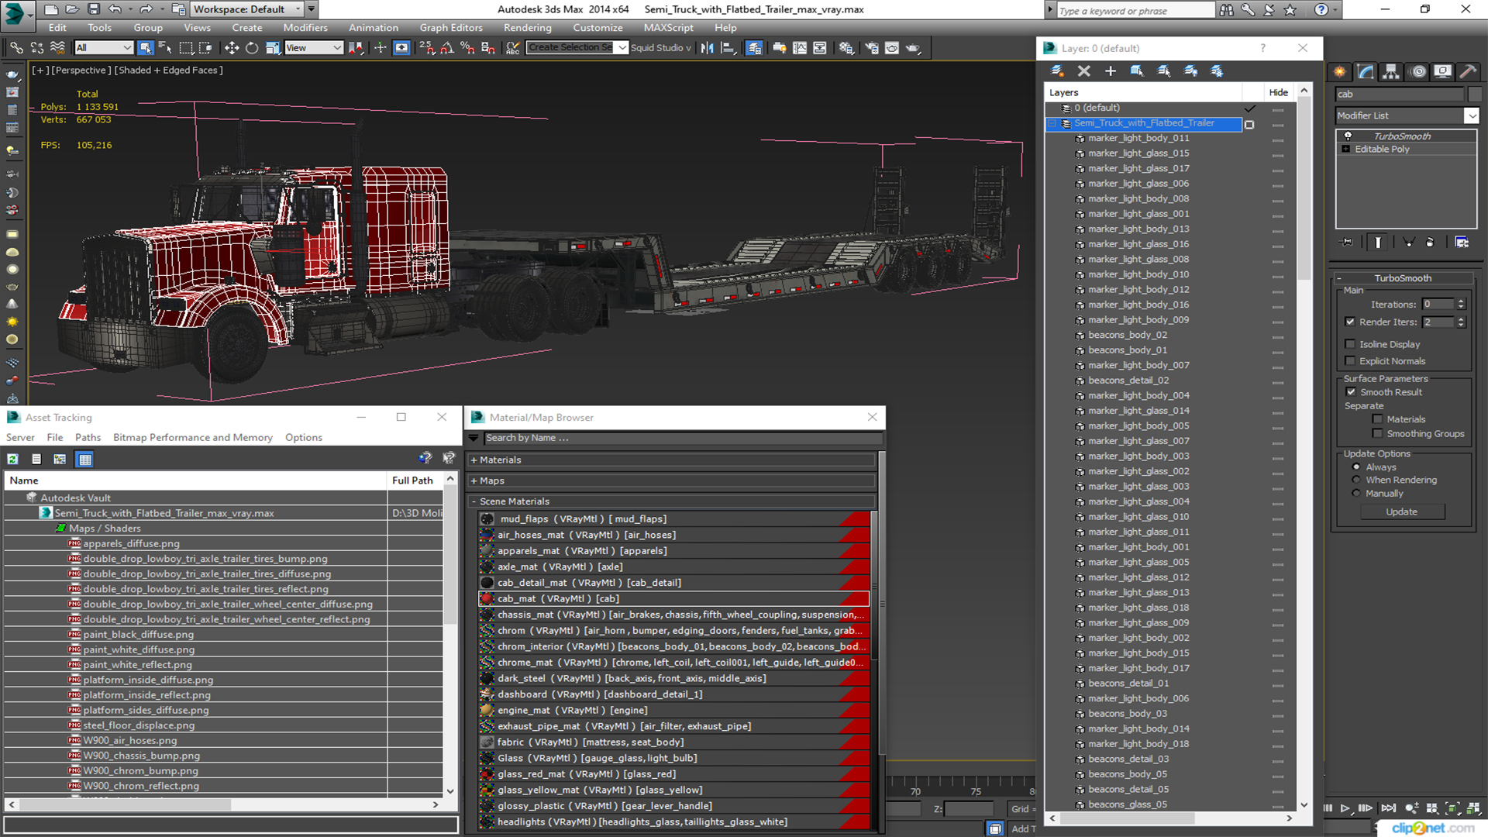The height and width of the screenshot is (837, 1488).
Task: Select the When Rendering radio button
Action: (1355, 480)
